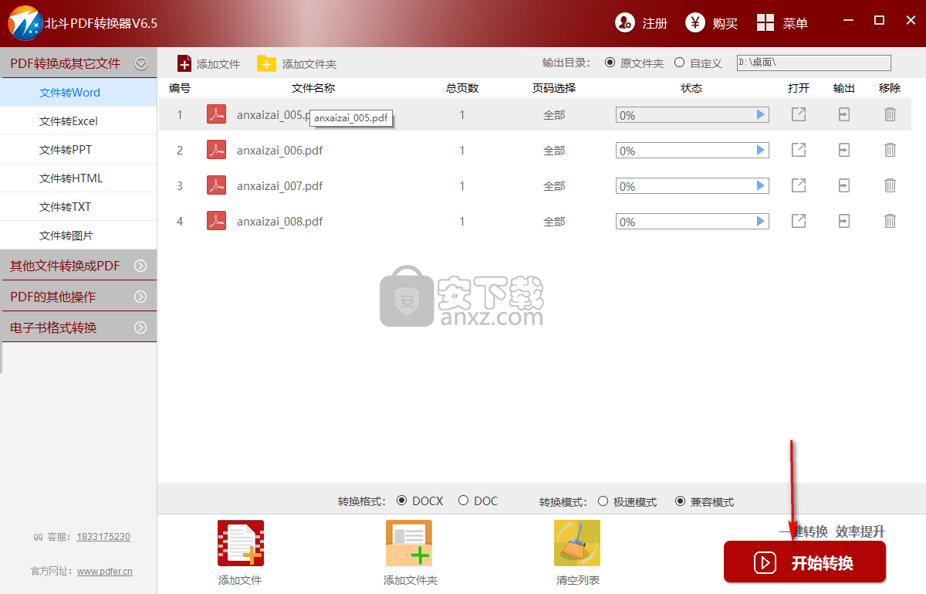Select 文件转Excel in the sidebar

coord(78,121)
